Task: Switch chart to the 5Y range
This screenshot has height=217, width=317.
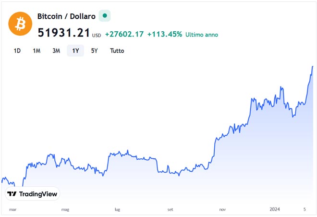Action: click(95, 51)
